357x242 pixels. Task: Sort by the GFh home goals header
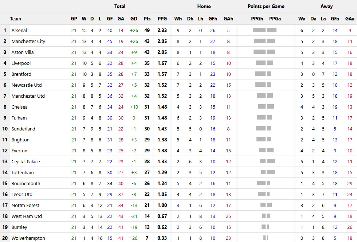click(x=213, y=19)
